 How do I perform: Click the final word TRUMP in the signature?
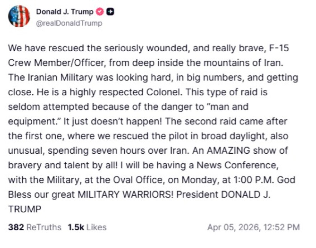24,209
